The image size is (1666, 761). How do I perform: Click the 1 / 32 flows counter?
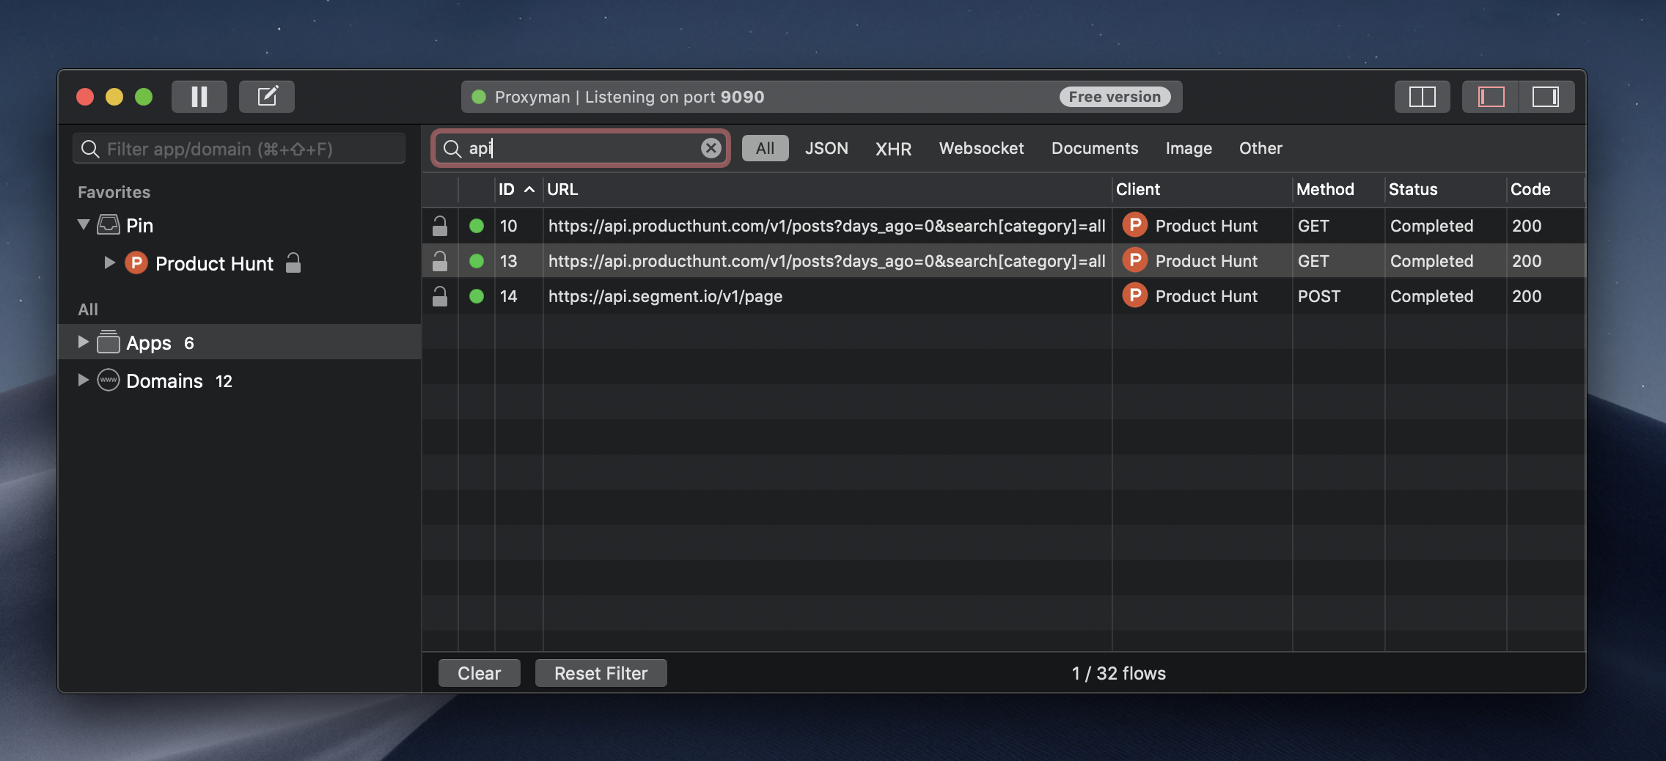tap(1119, 673)
